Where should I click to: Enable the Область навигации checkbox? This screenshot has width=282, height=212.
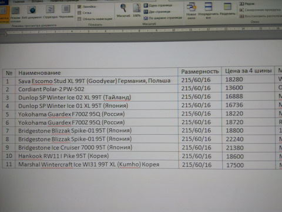[x=79, y=19]
